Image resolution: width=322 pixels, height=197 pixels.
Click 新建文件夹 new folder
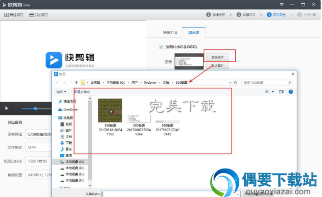(82, 92)
